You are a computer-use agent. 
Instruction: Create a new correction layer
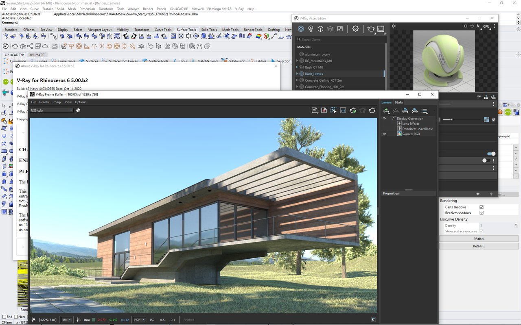click(386, 110)
